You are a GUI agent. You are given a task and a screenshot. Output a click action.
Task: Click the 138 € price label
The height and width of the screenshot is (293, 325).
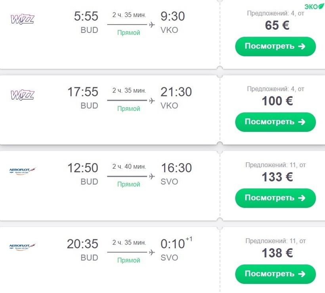(277, 253)
